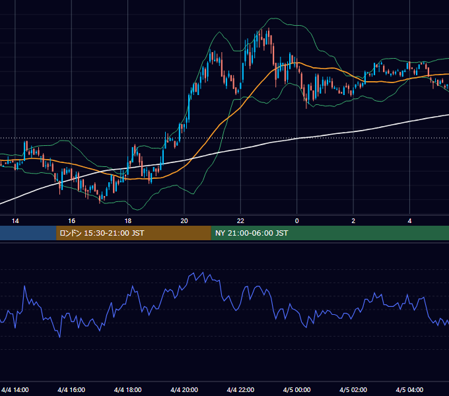Click the 18 hour label on price chart

pyautogui.click(x=128, y=221)
